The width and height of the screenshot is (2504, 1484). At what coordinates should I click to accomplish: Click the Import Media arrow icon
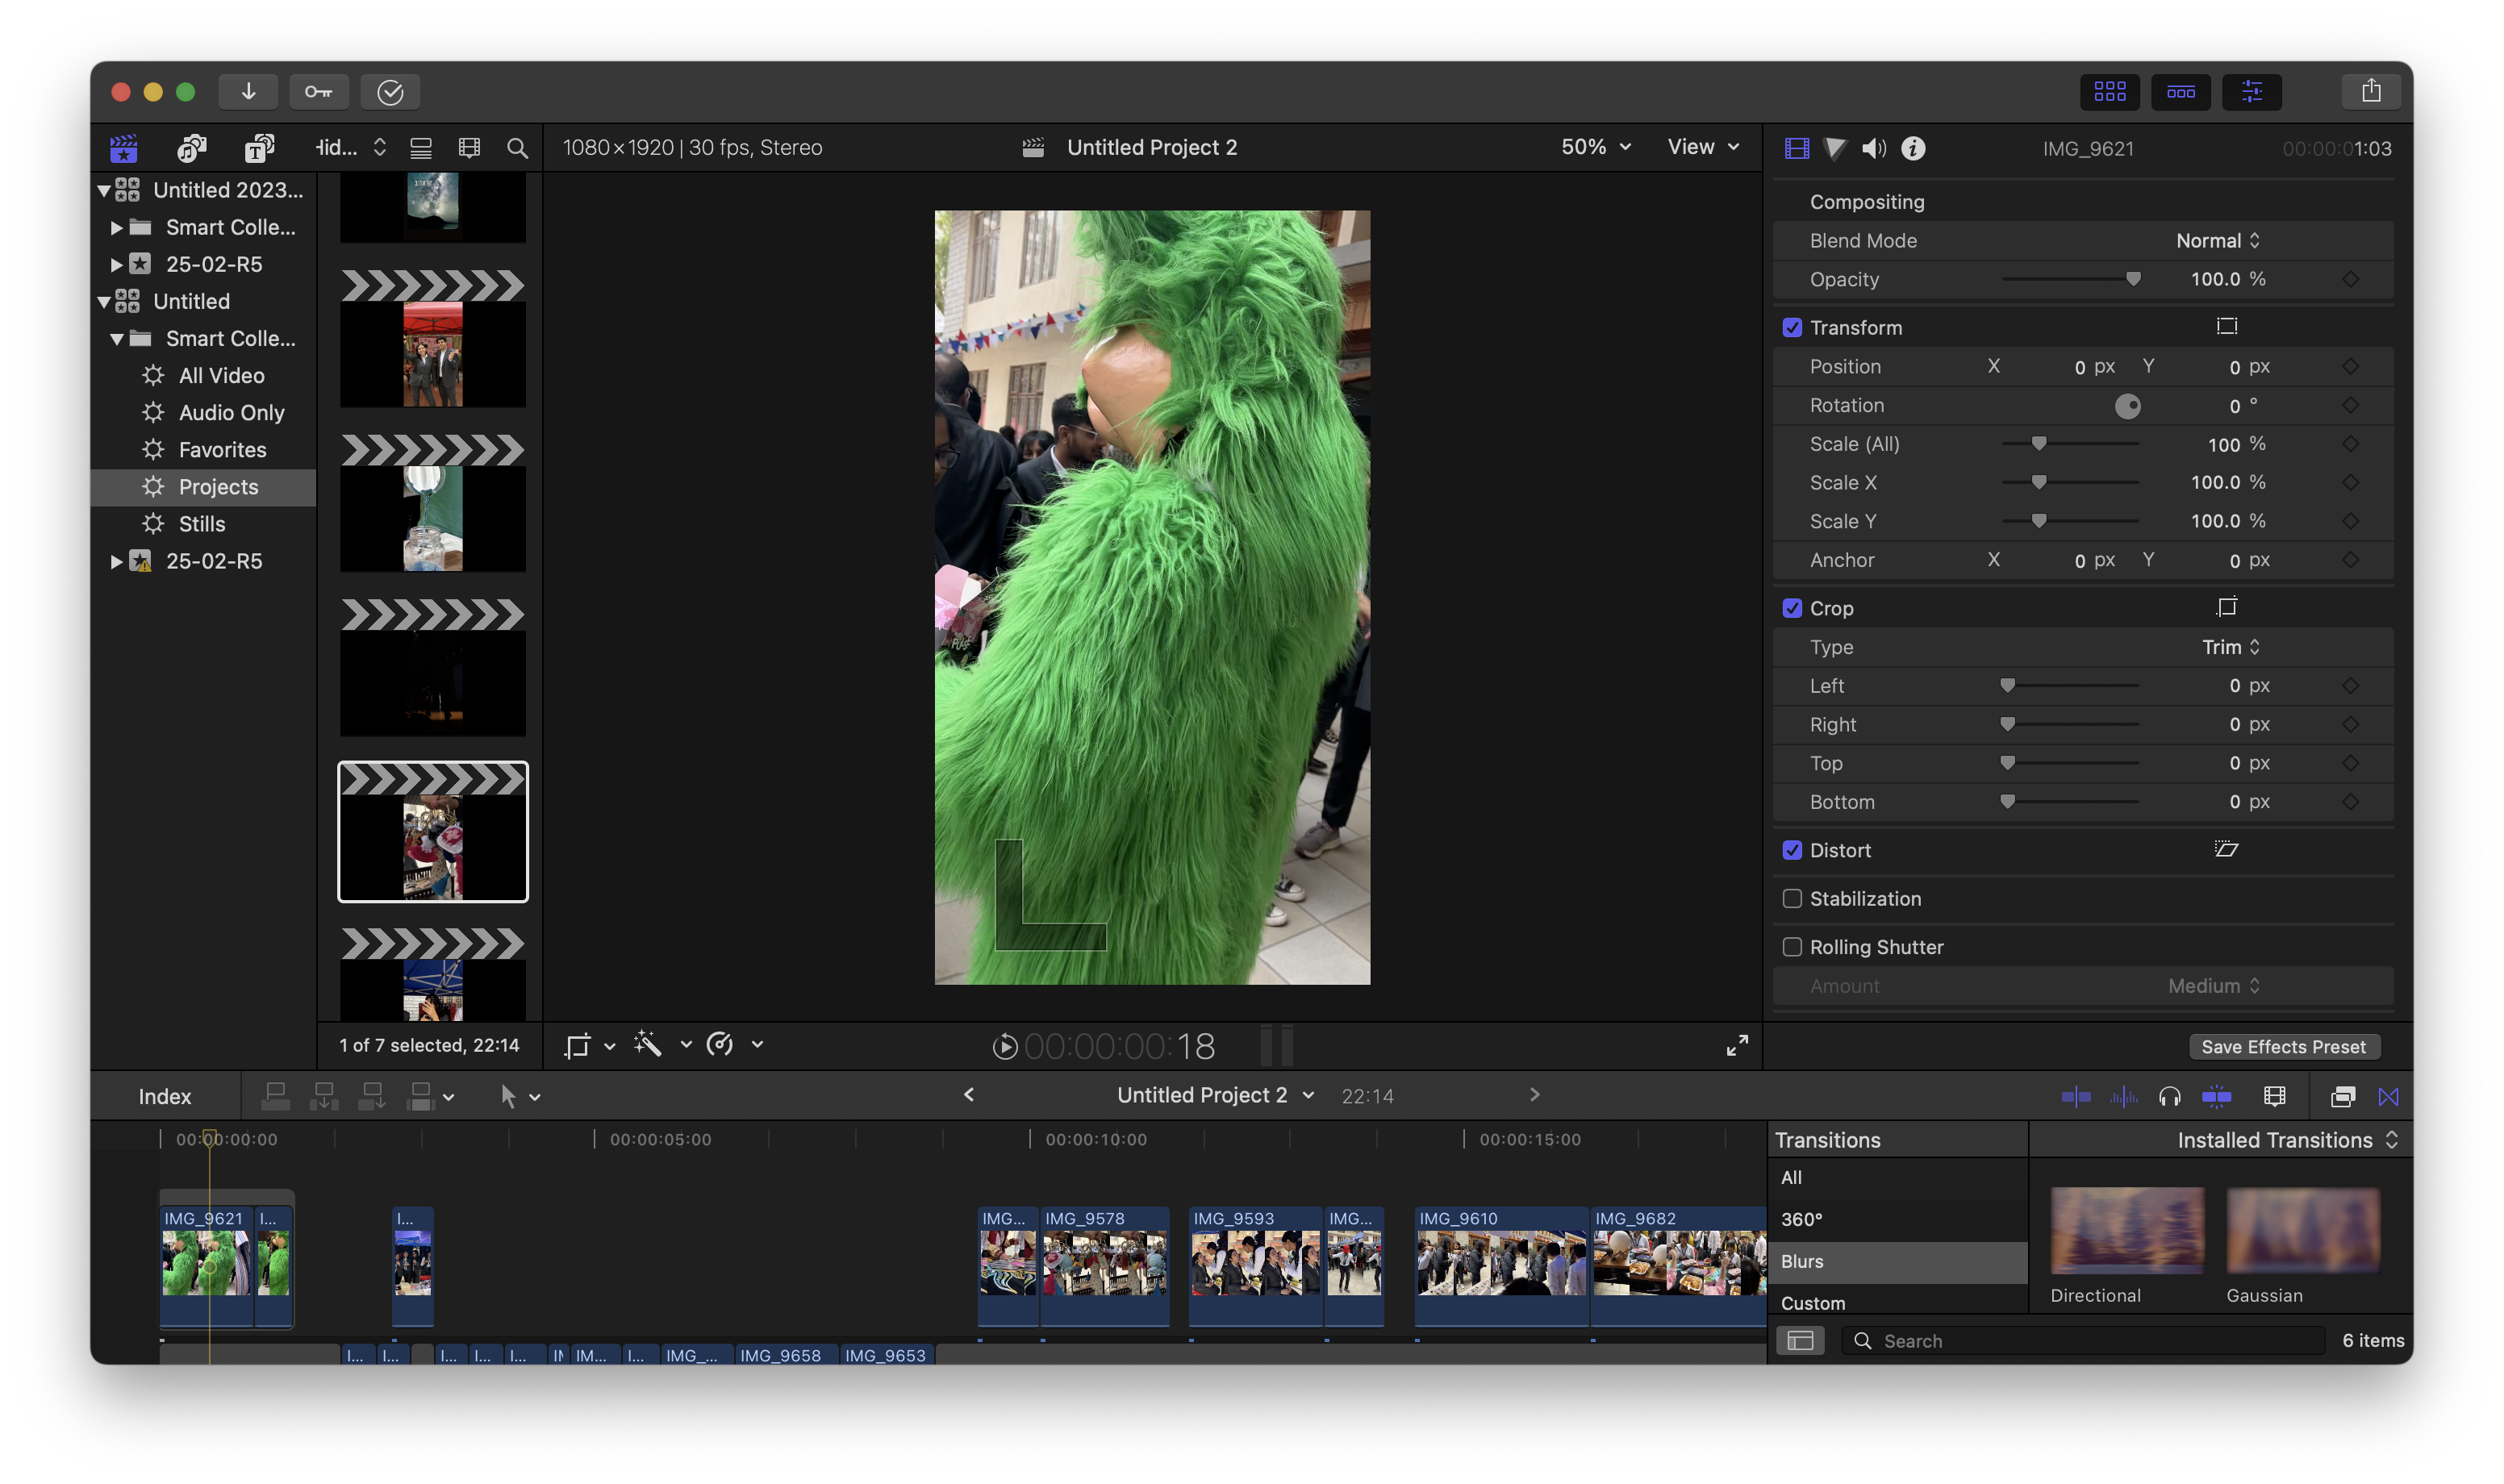(x=248, y=92)
